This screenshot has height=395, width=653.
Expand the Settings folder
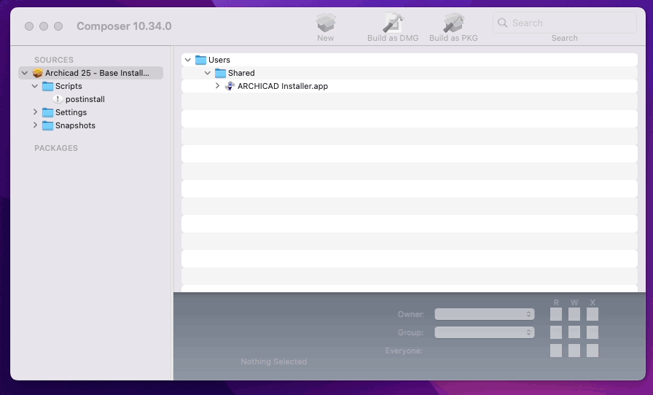(35, 112)
